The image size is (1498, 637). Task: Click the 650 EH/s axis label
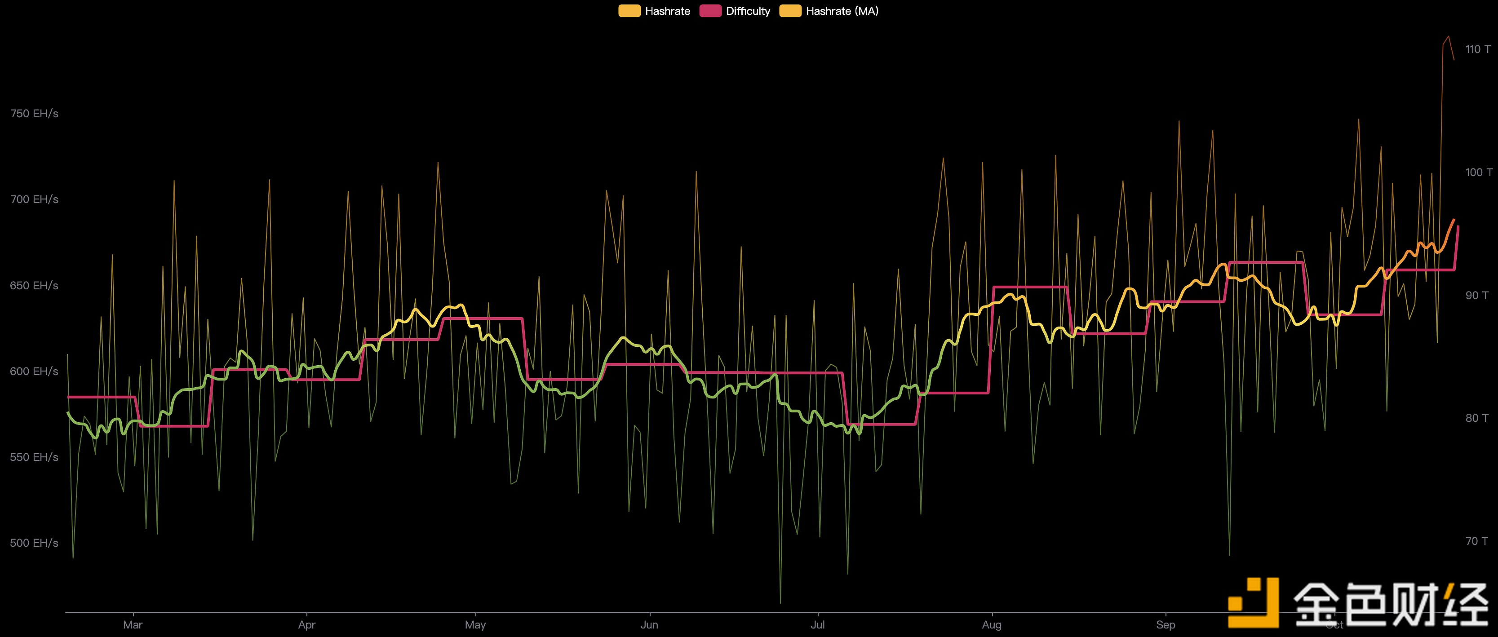tap(34, 285)
